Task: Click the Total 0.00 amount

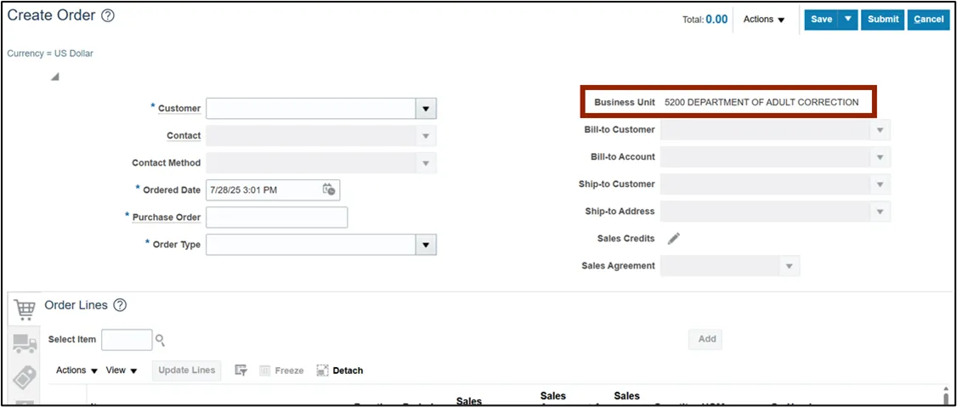Action: coord(716,20)
